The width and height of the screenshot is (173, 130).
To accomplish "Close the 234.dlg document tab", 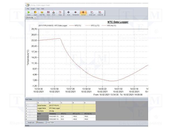I will click(35, 17).
